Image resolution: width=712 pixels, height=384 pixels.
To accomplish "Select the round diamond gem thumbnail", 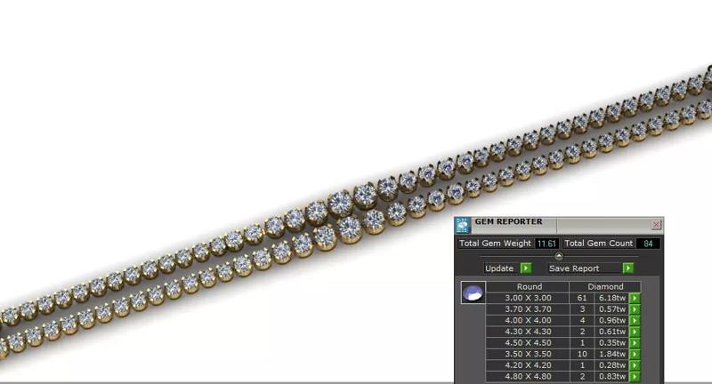I will pyautogui.click(x=473, y=292).
